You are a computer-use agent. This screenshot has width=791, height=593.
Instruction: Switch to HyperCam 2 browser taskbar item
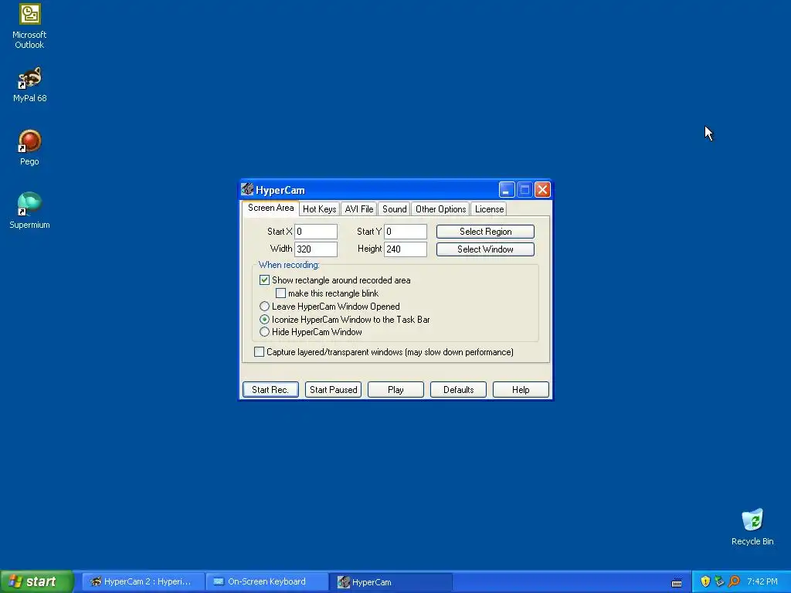[144, 581]
